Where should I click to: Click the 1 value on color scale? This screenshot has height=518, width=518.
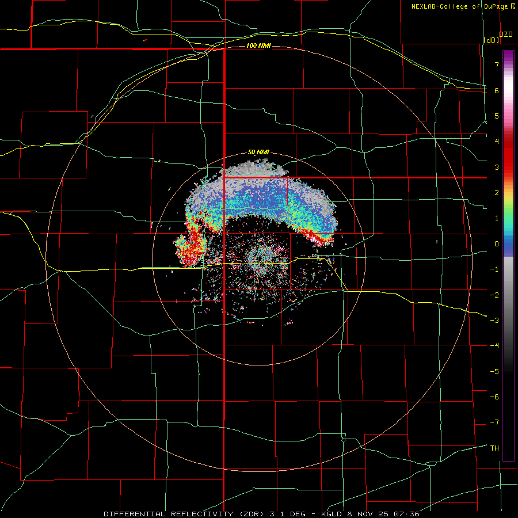pyautogui.click(x=497, y=218)
